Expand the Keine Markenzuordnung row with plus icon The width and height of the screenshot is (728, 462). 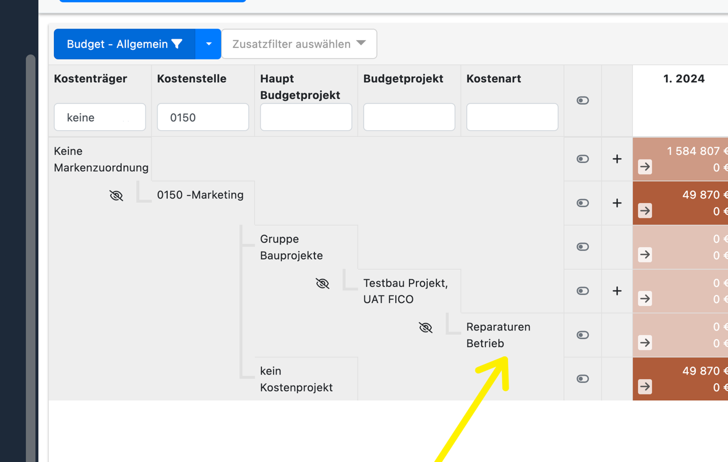tap(616, 159)
